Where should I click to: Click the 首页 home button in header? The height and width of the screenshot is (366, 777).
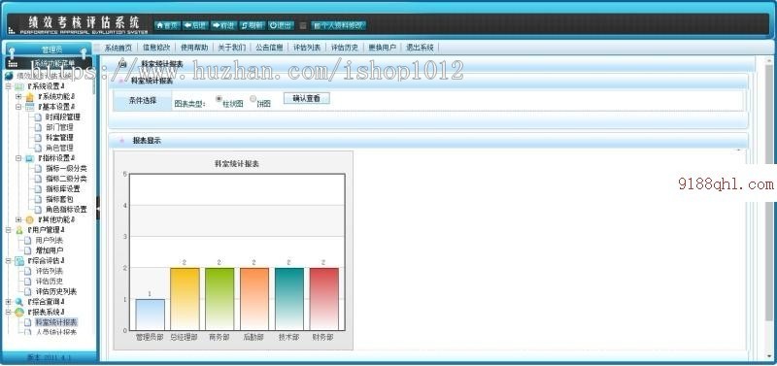click(167, 25)
